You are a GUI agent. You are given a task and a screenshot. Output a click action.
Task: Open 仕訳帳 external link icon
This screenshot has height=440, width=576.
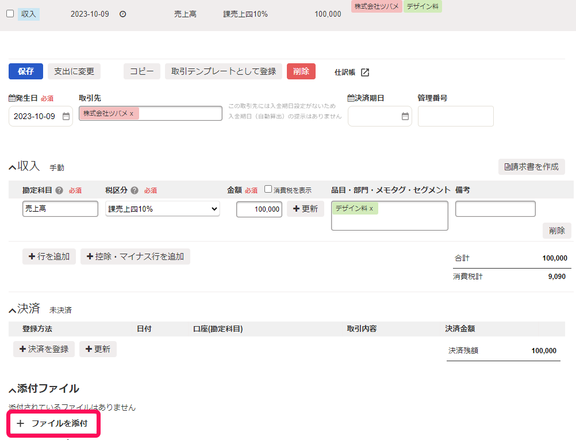(365, 72)
